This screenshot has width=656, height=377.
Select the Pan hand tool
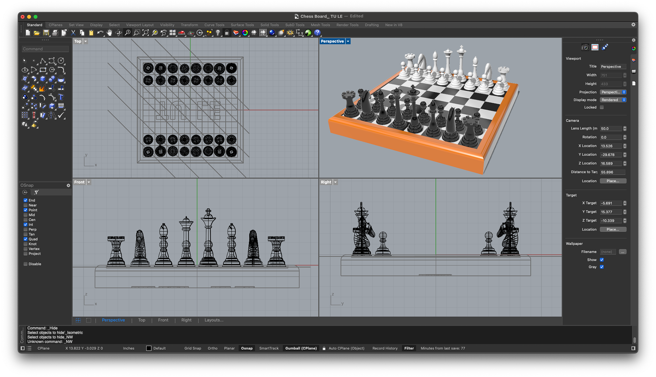point(109,33)
